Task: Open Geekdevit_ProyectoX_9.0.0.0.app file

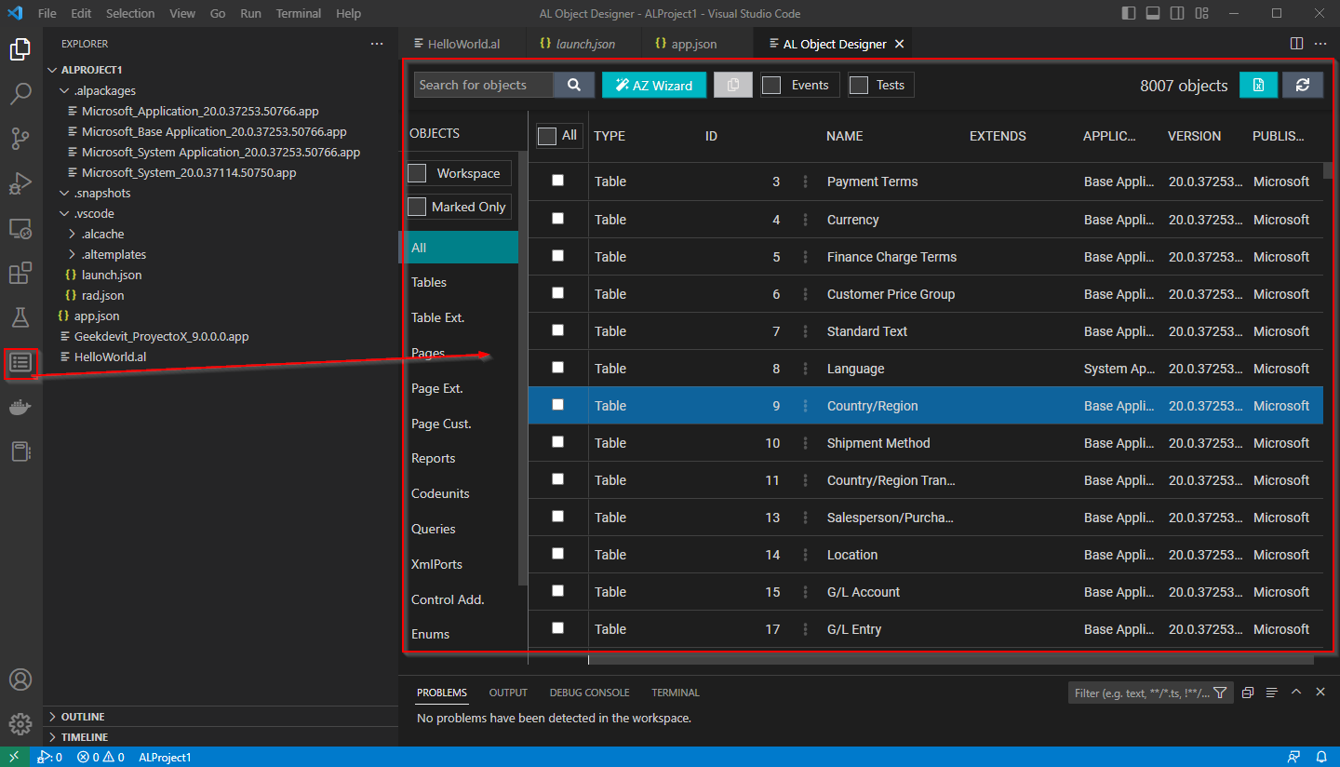Action: click(161, 337)
